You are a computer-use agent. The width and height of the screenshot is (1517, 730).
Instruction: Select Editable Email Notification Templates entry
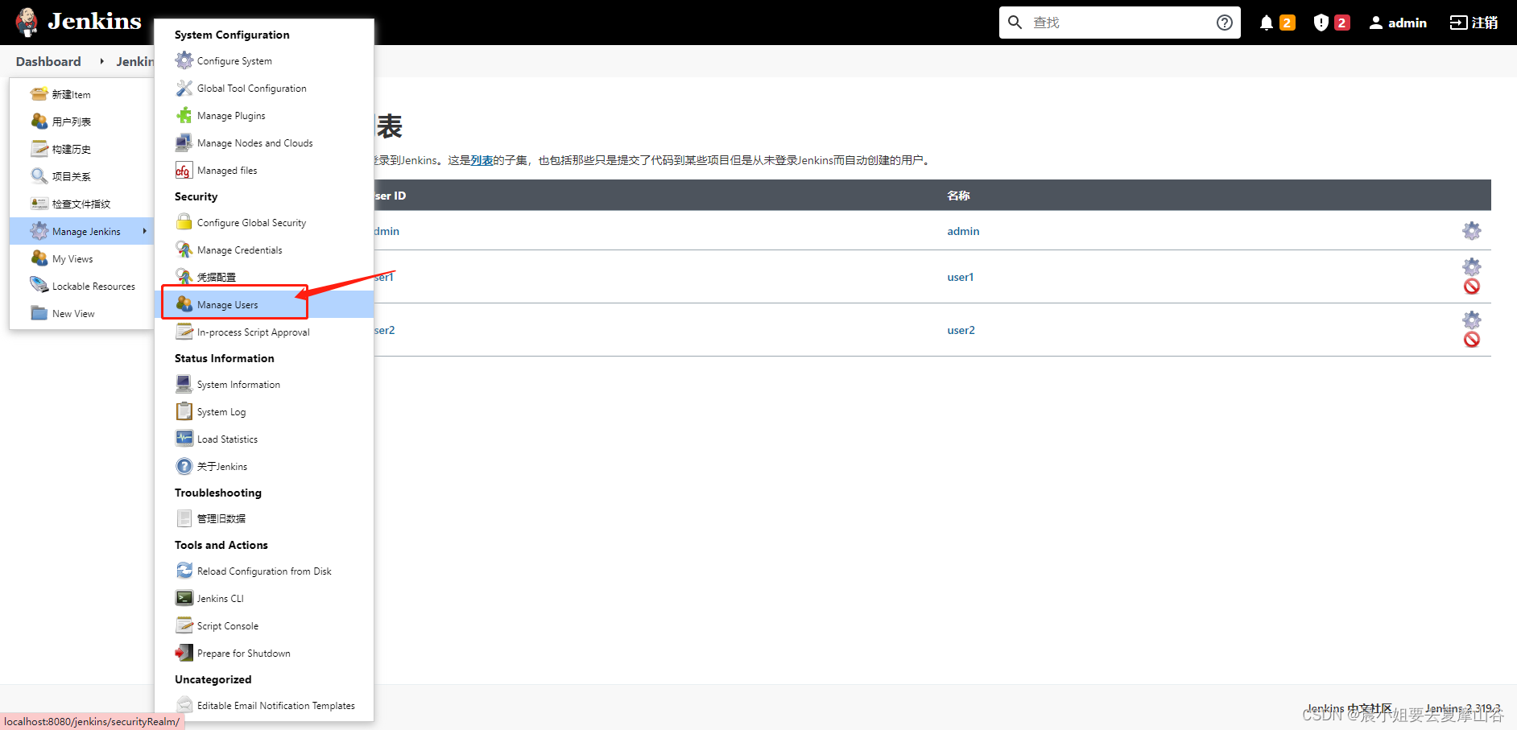pyautogui.click(x=264, y=705)
